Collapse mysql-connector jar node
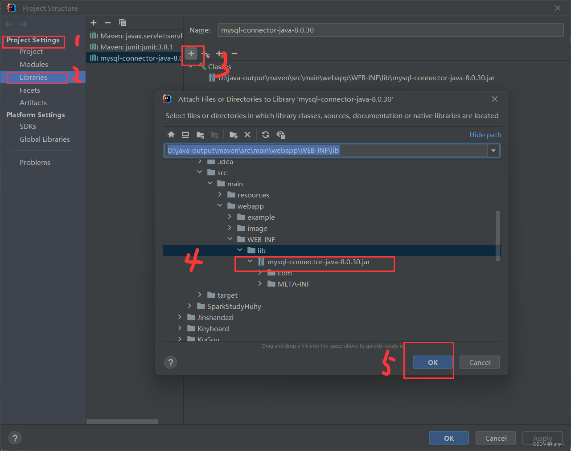571x451 pixels. coord(250,261)
